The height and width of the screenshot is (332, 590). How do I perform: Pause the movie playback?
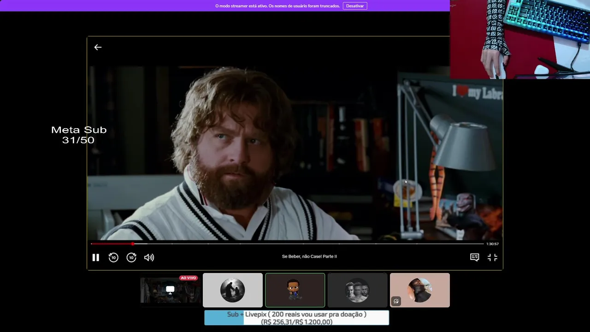[x=95, y=257]
